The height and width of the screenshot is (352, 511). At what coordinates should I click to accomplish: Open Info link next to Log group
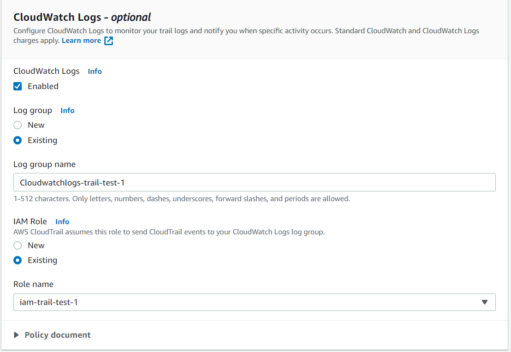[x=67, y=111]
